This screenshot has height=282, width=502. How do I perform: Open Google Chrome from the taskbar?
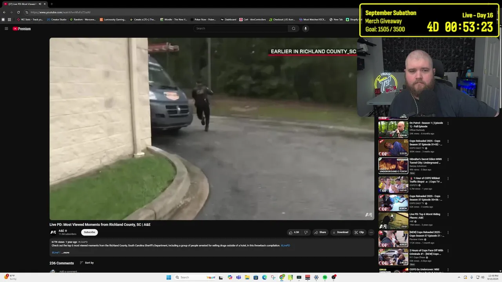(x=282, y=277)
